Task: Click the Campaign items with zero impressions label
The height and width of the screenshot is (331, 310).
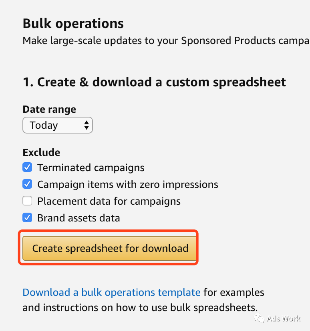Action: tap(128, 185)
